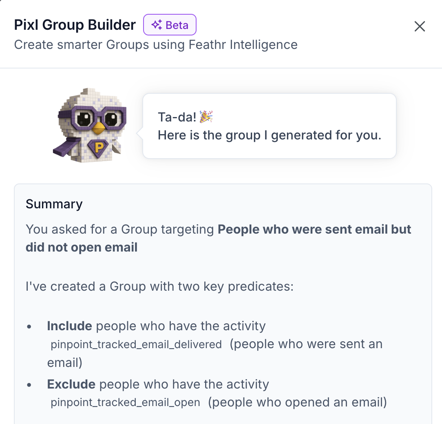Click the Beta badge
The height and width of the screenshot is (424, 442).
click(x=170, y=24)
